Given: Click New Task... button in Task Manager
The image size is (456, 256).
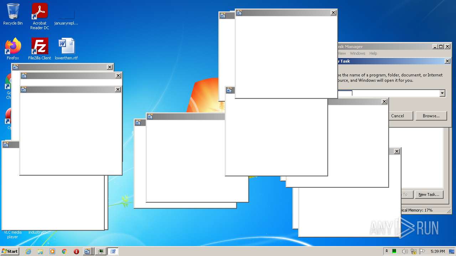Looking at the screenshot, I should point(429,194).
